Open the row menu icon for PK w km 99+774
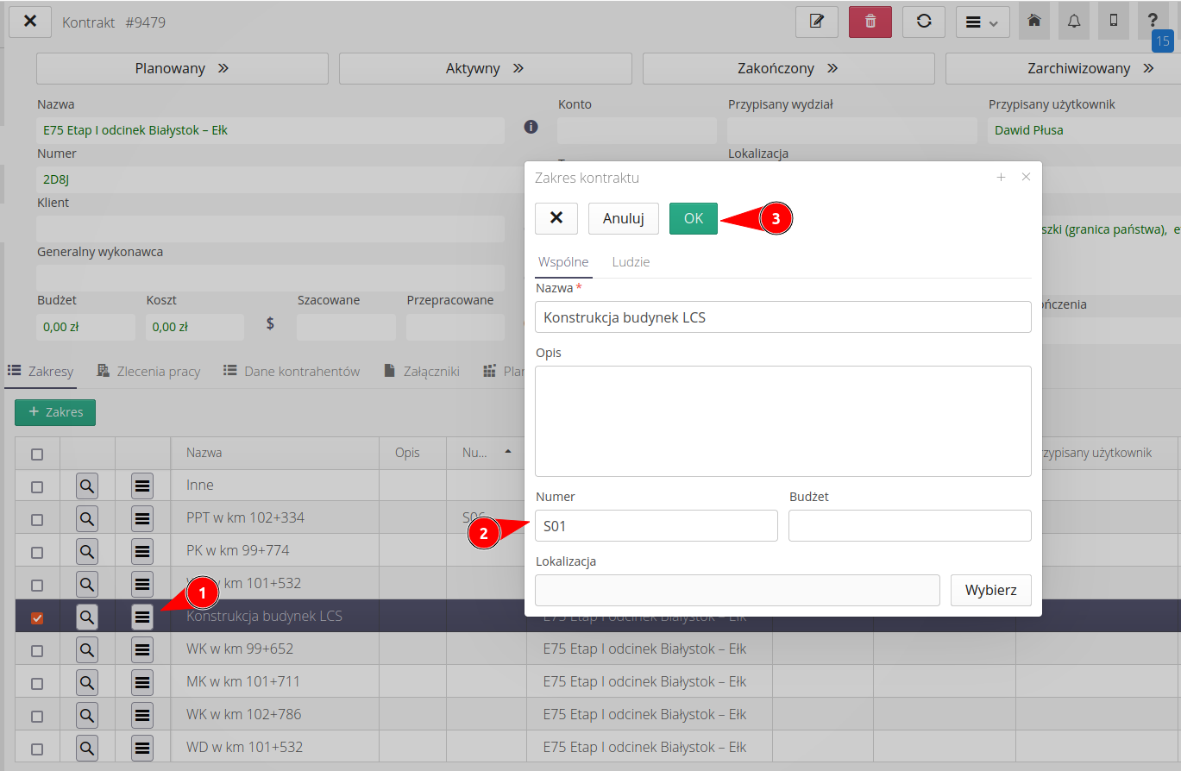This screenshot has height=771, width=1181. tap(141, 551)
